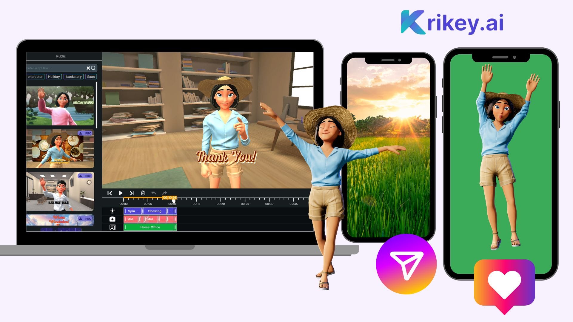Click the Play button in timeline
Image resolution: width=573 pixels, height=322 pixels.
point(121,193)
